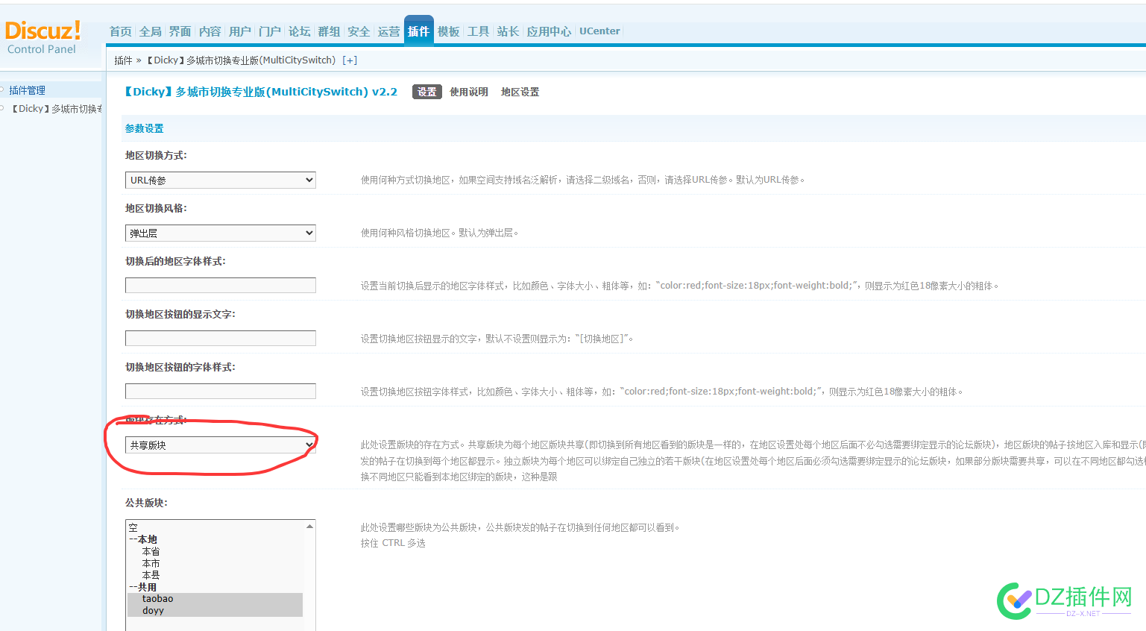Open the 工具 menu

coord(478,31)
